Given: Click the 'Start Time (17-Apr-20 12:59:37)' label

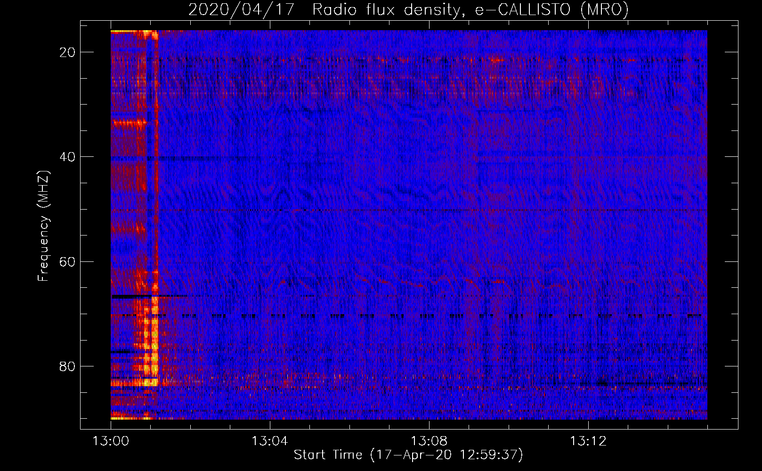Looking at the screenshot, I should click(x=408, y=455).
